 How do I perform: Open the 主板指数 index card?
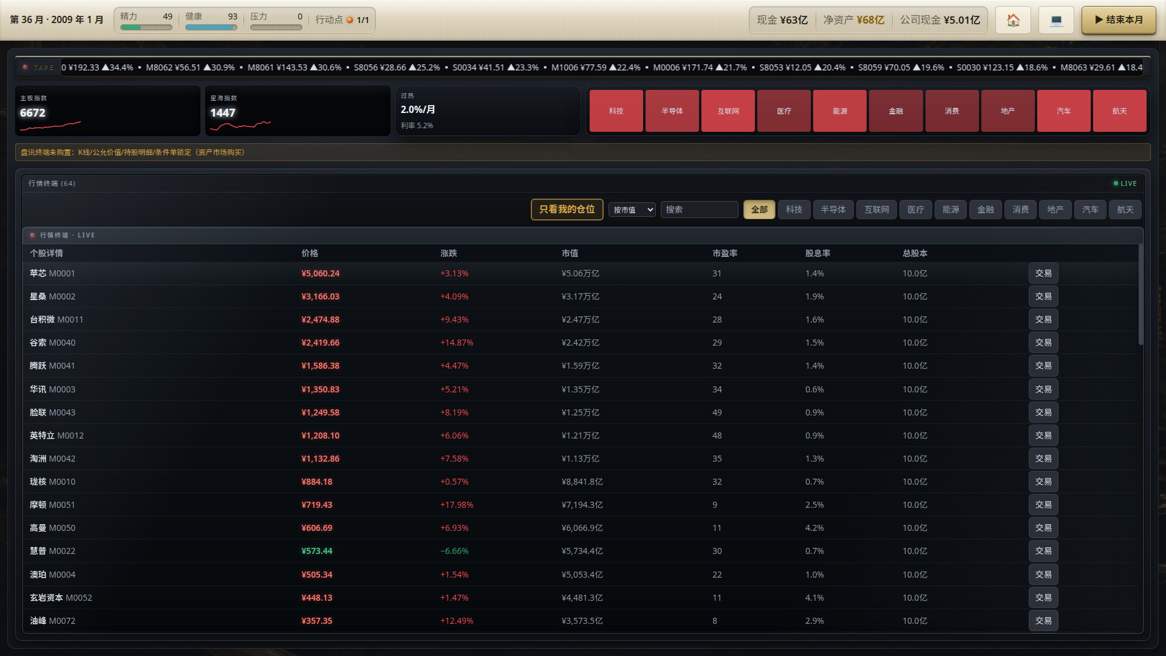107,111
